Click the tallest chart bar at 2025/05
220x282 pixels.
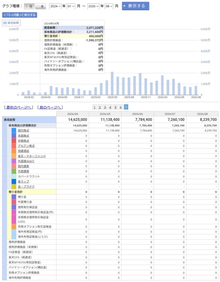tap(112, 84)
